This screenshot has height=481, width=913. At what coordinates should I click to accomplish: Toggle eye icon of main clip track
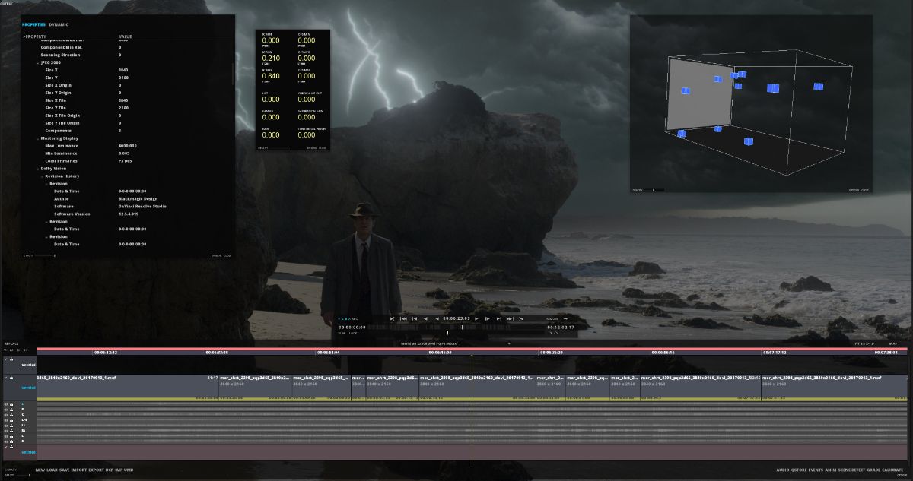tap(5, 378)
